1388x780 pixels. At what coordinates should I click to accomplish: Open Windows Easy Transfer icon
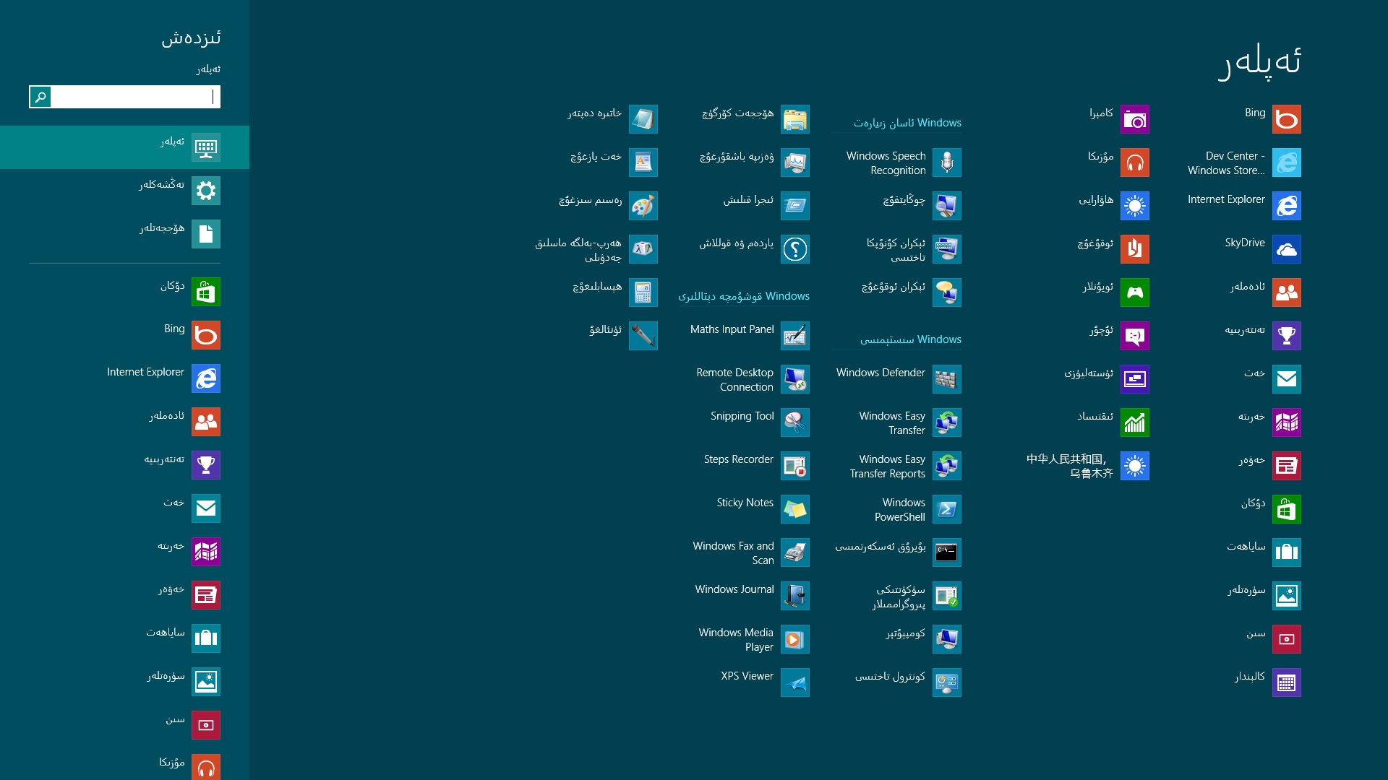[x=947, y=422]
